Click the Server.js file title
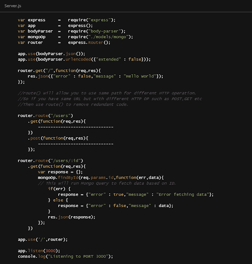The image size is (252, 264). 13,6
